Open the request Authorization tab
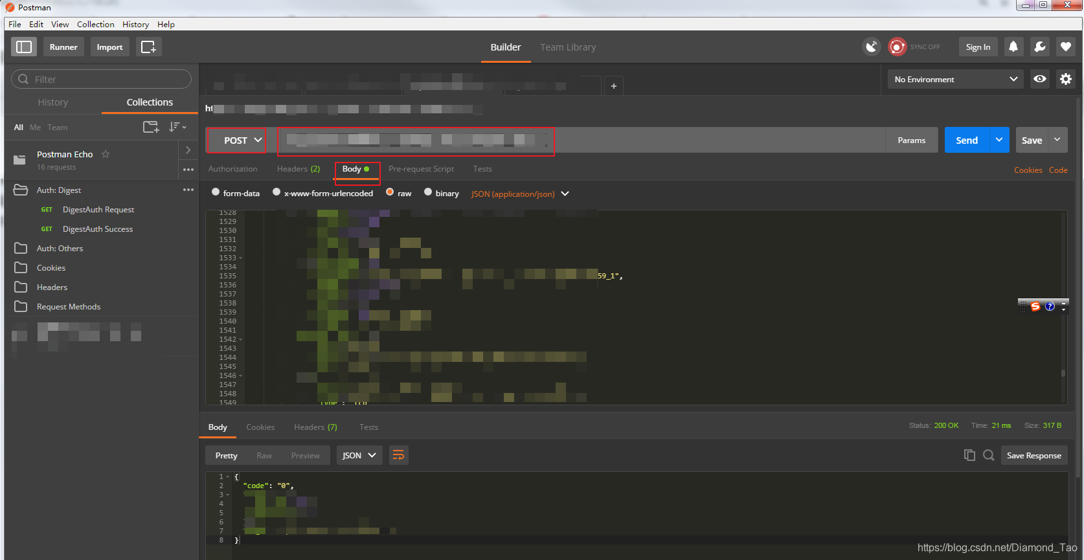Image resolution: width=1084 pixels, height=560 pixels. click(233, 169)
